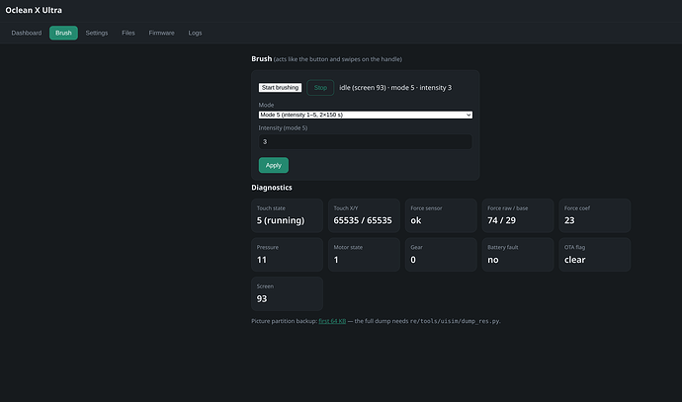Apply the brush settings
682x402 pixels.
pyautogui.click(x=274, y=165)
